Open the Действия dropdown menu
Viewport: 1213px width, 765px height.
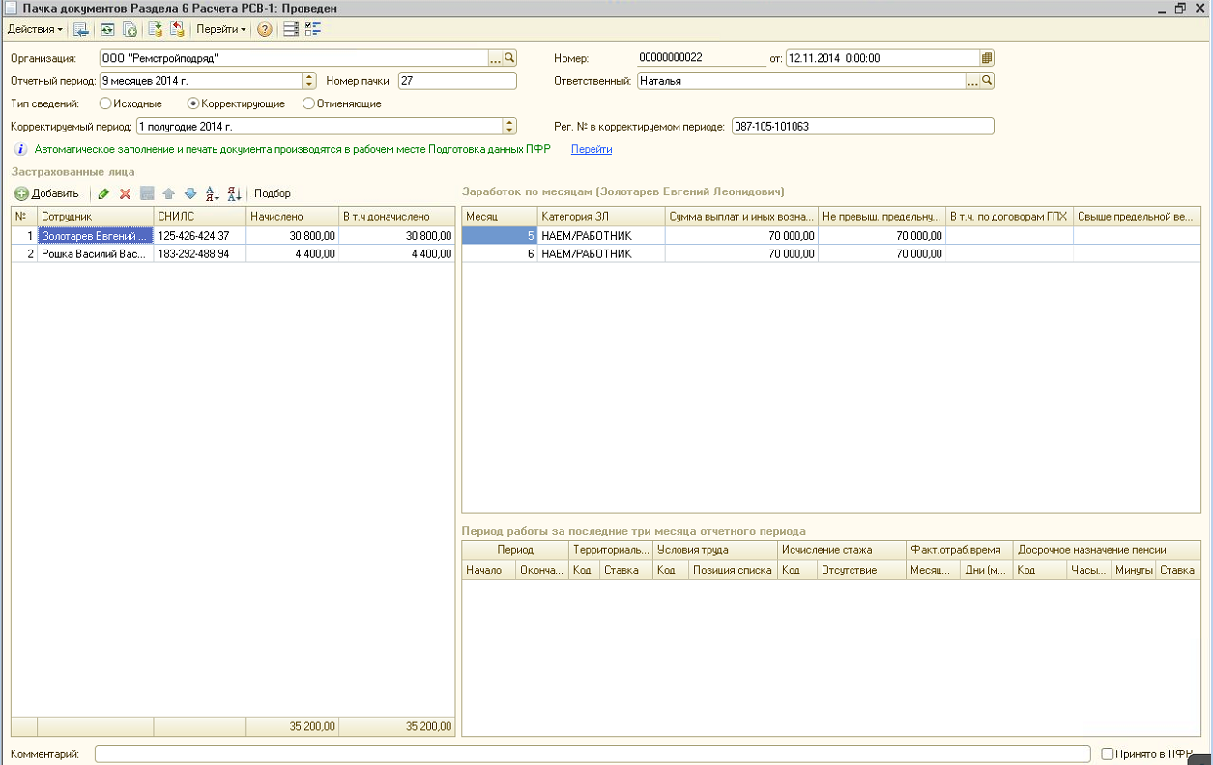point(35,29)
